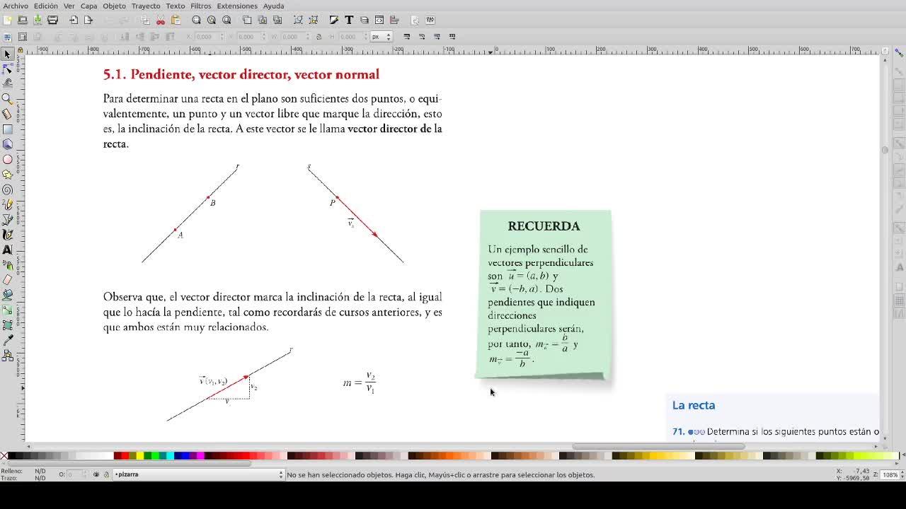Select the Node editing tool
Image resolution: width=906 pixels, height=509 pixels.
[8, 69]
